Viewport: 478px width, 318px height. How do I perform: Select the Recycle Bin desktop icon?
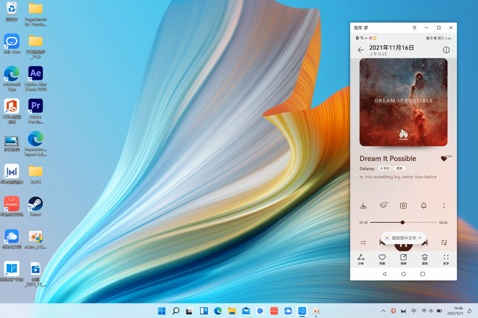point(12,11)
